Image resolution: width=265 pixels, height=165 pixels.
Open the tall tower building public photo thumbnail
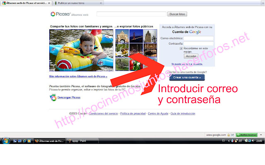(x=150, y=36)
